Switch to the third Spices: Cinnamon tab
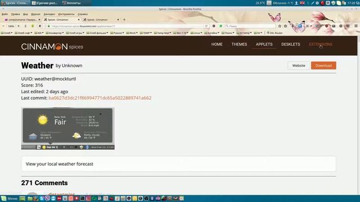The width and height of the screenshot is (360, 202). 101,20
